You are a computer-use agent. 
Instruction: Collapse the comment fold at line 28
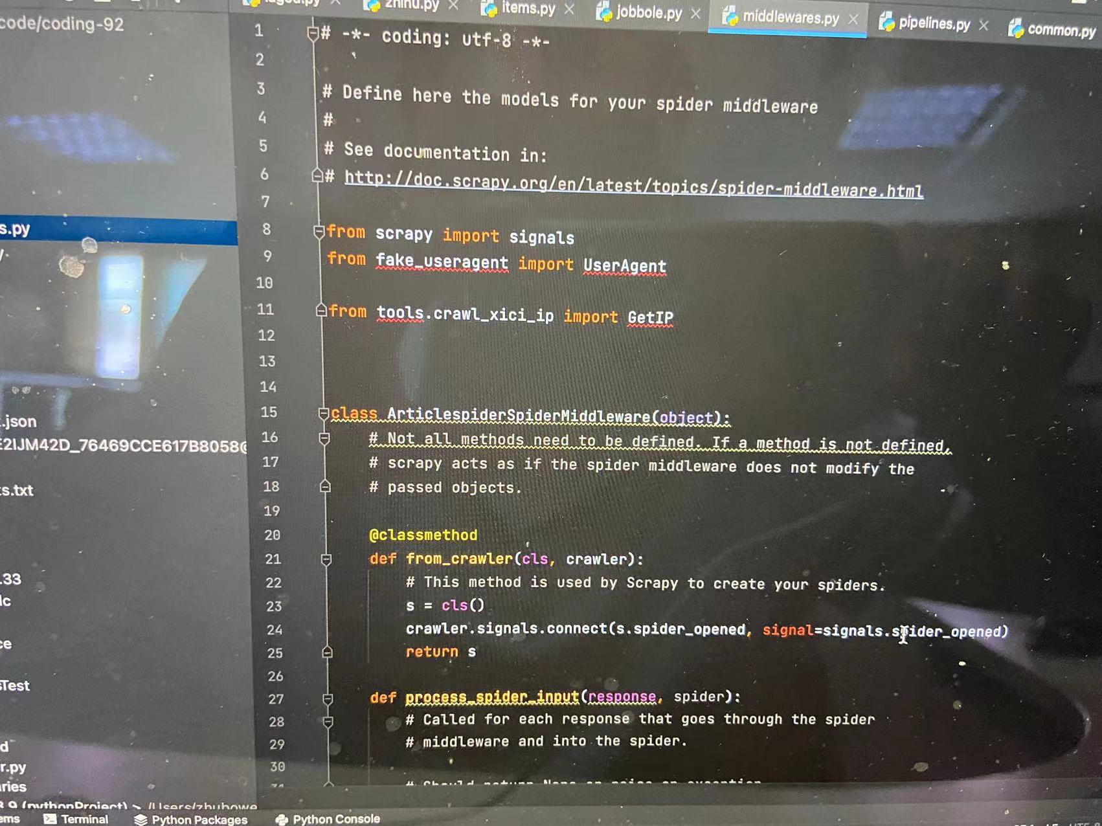[328, 721]
